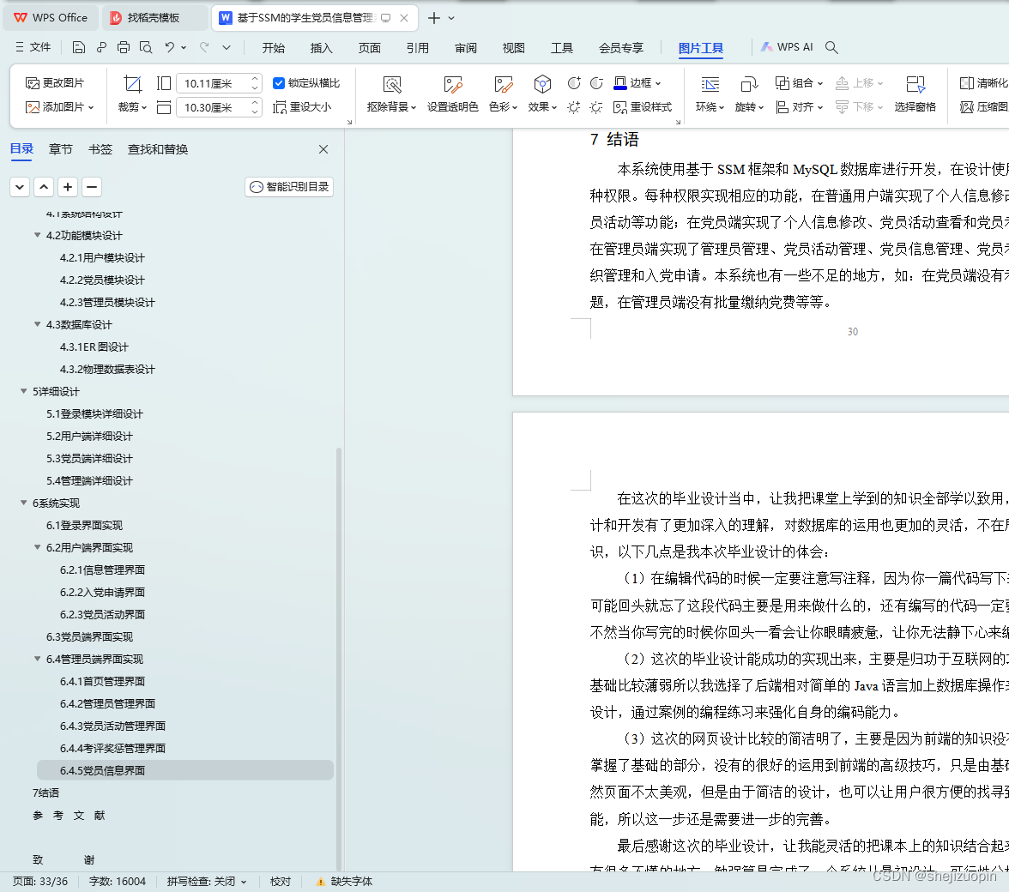Viewport: 1009px width, 892px height.
Task: Click the Print Preview icon
Action: coord(146,47)
